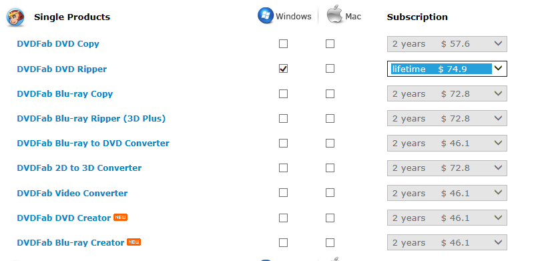Tick Mac checkbox for DVDFab Video Converter
The width and height of the screenshot is (536, 261).
[x=330, y=193]
